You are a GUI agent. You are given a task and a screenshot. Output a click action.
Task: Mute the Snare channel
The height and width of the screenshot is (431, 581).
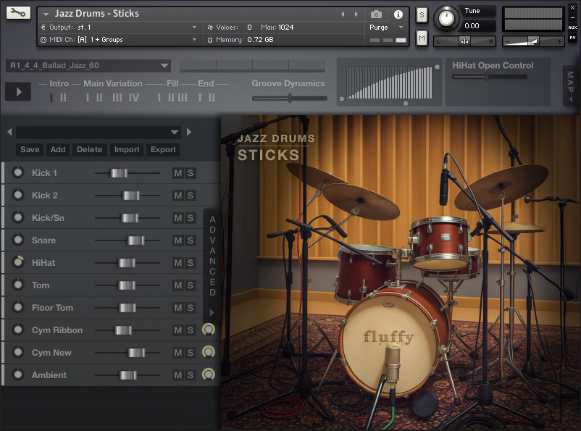(x=178, y=240)
